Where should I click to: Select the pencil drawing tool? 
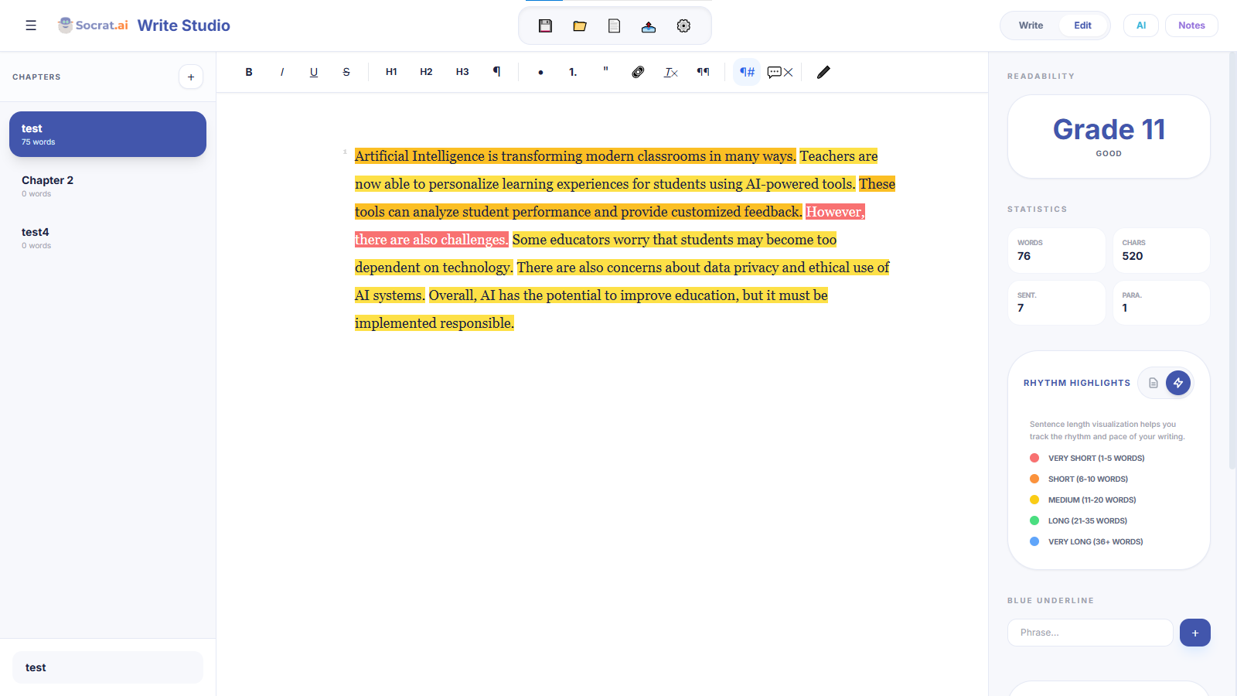tap(823, 72)
